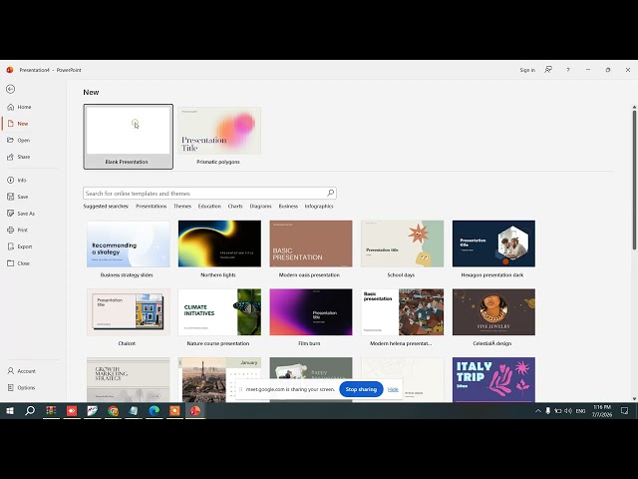
Task: Click ENG language indicator
Action: tap(580, 411)
